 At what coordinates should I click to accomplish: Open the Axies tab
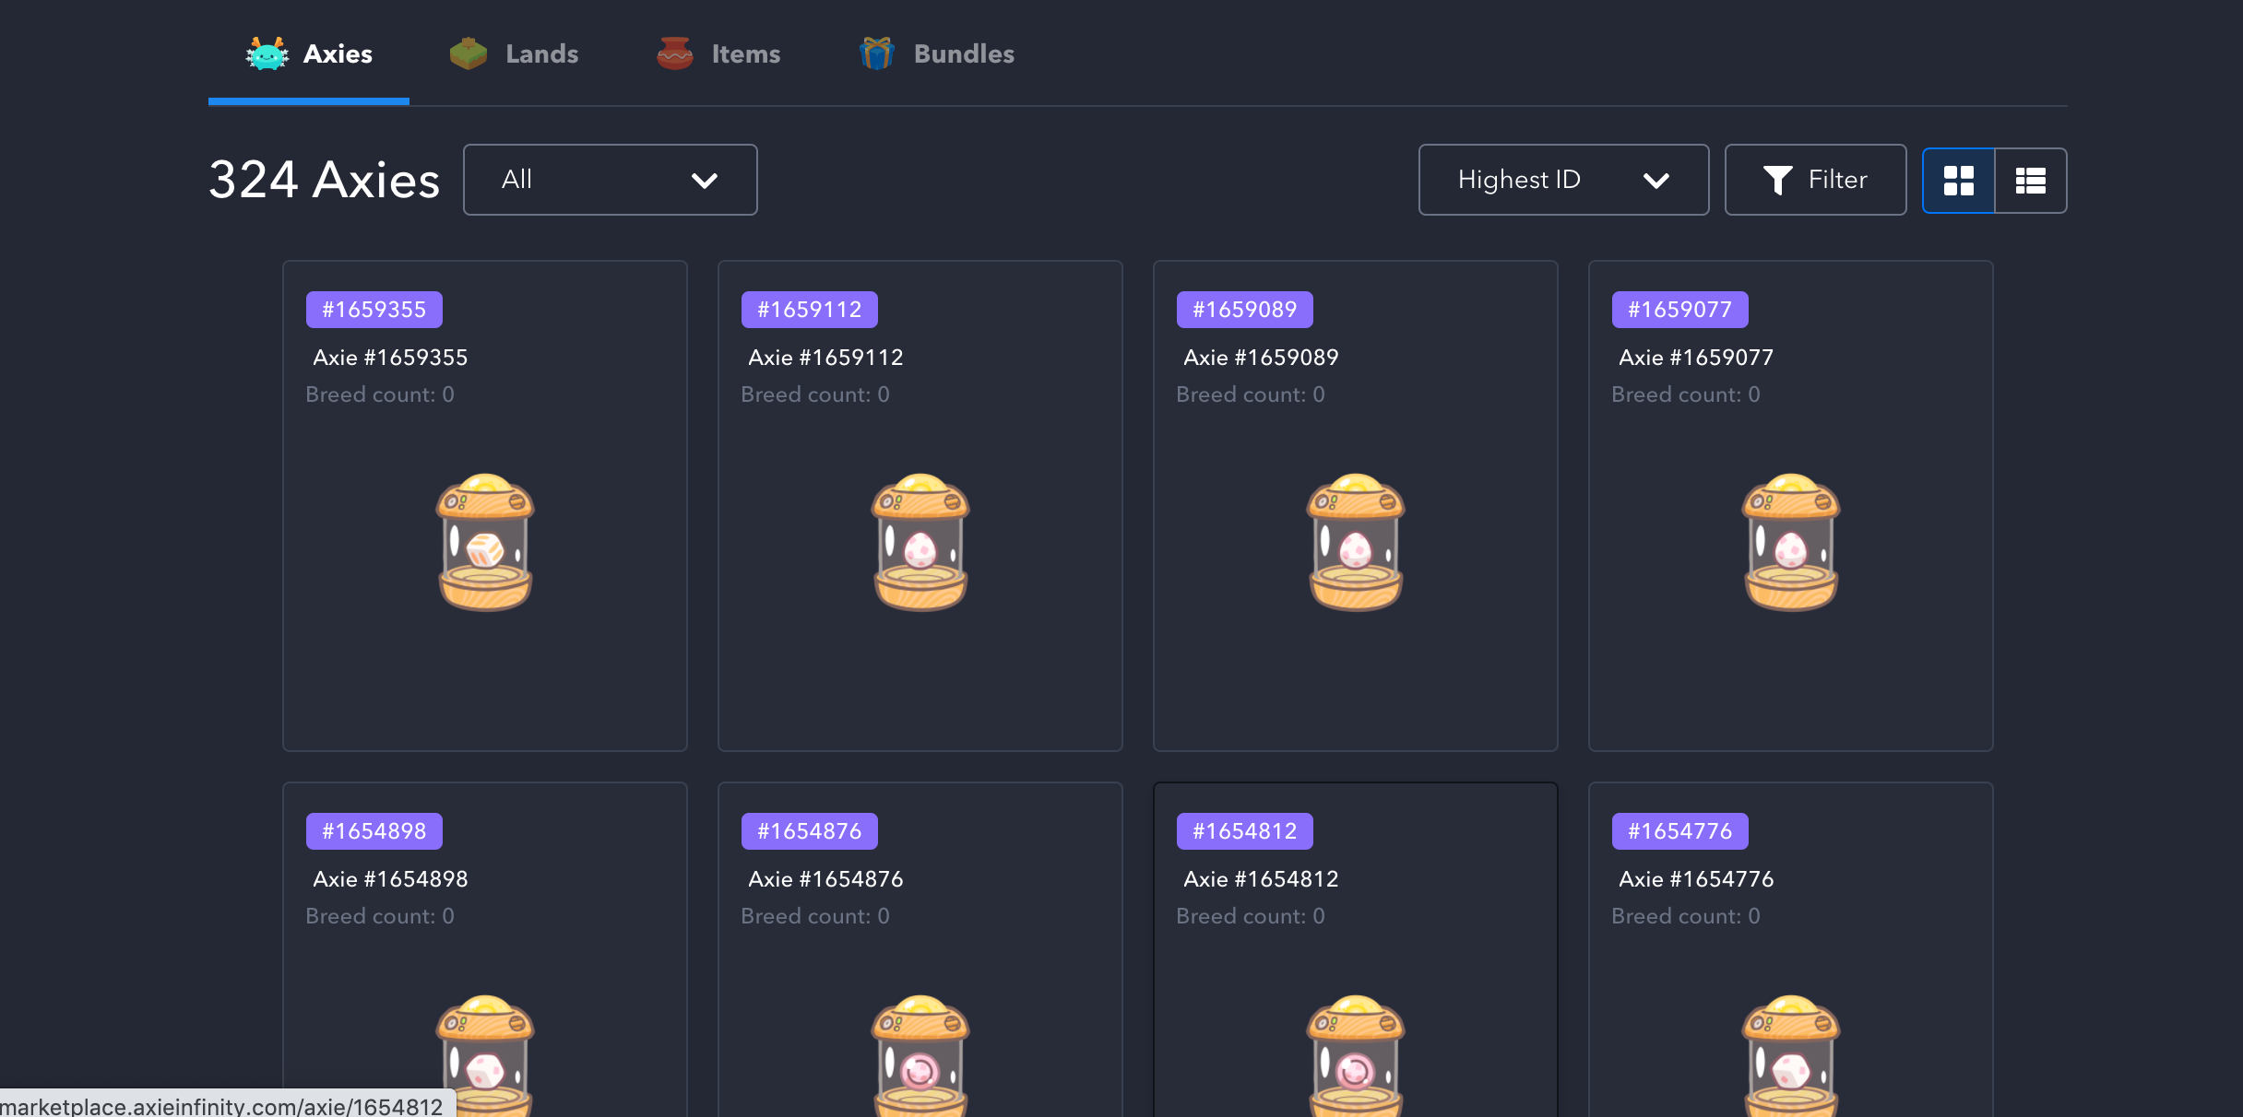click(x=309, y=53)
